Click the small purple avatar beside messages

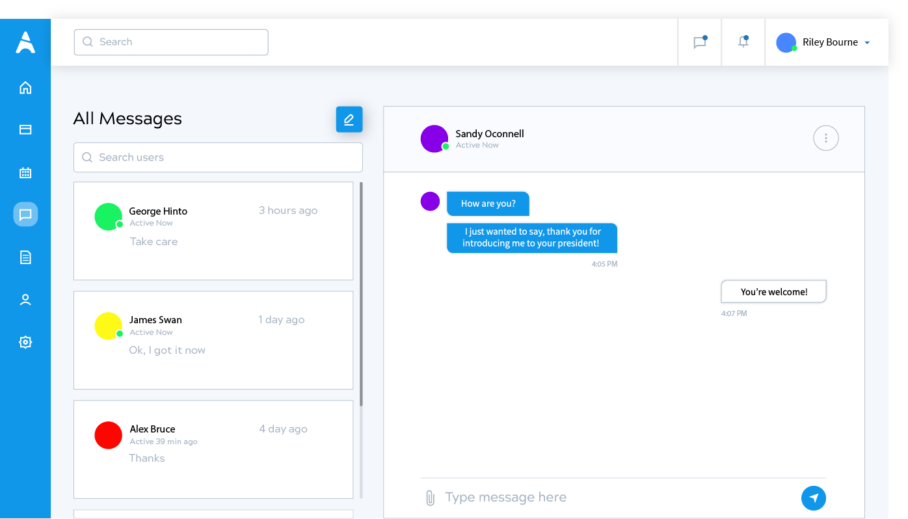click(430, 201)
